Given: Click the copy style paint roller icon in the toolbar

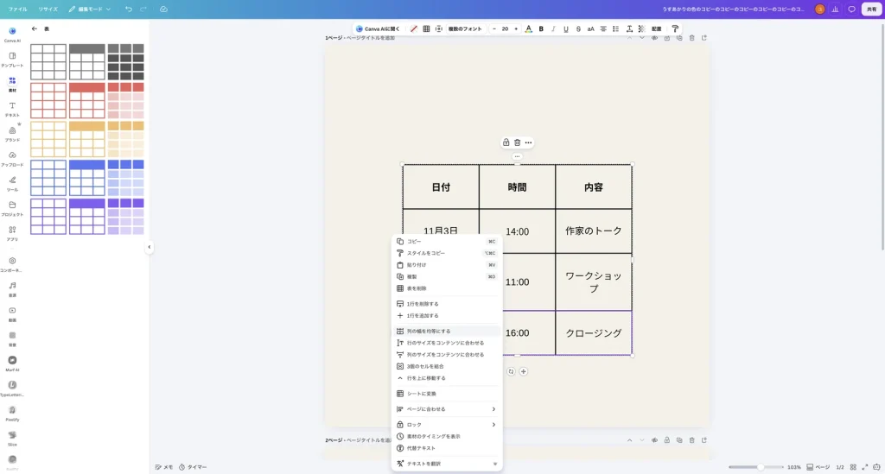Looking at the screenshot, I should point(675,28).
